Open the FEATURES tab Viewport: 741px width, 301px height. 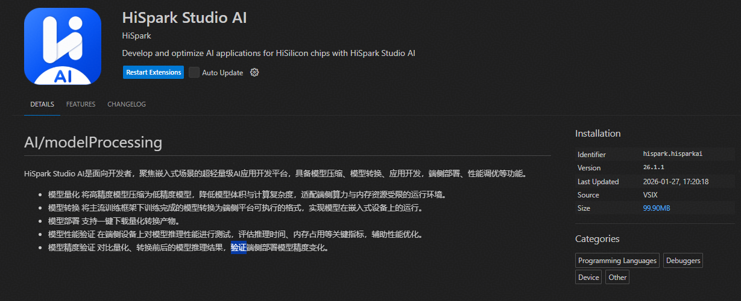coord(81,104)
